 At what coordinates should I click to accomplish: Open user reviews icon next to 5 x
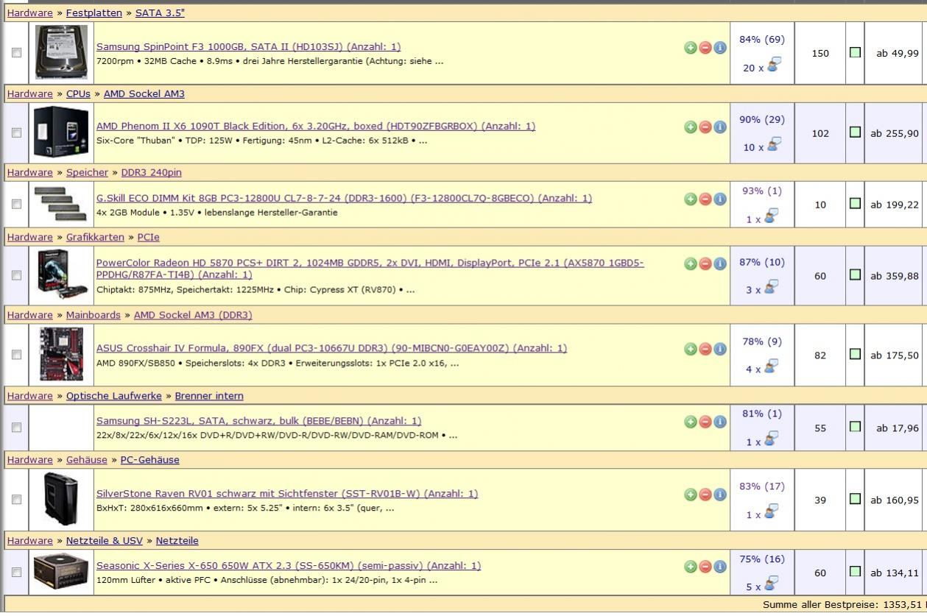(773, 584)
